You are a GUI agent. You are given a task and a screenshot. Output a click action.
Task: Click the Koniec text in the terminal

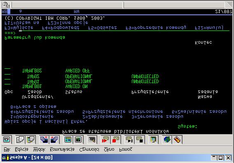click(204, 43)
